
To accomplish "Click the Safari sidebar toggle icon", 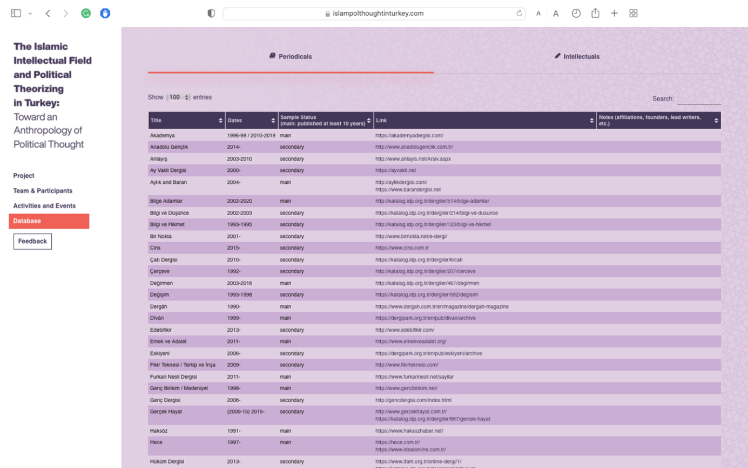I will tap(16, 14).
